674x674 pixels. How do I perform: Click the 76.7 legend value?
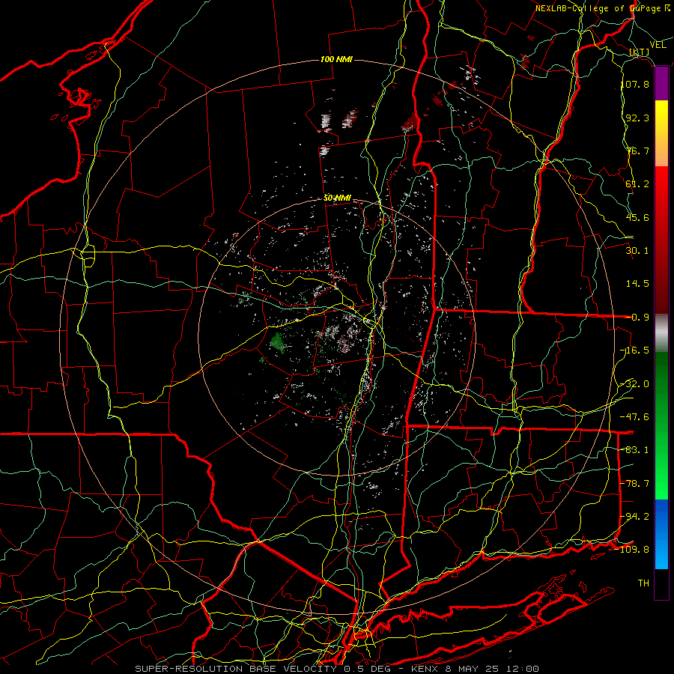[637, 151]
